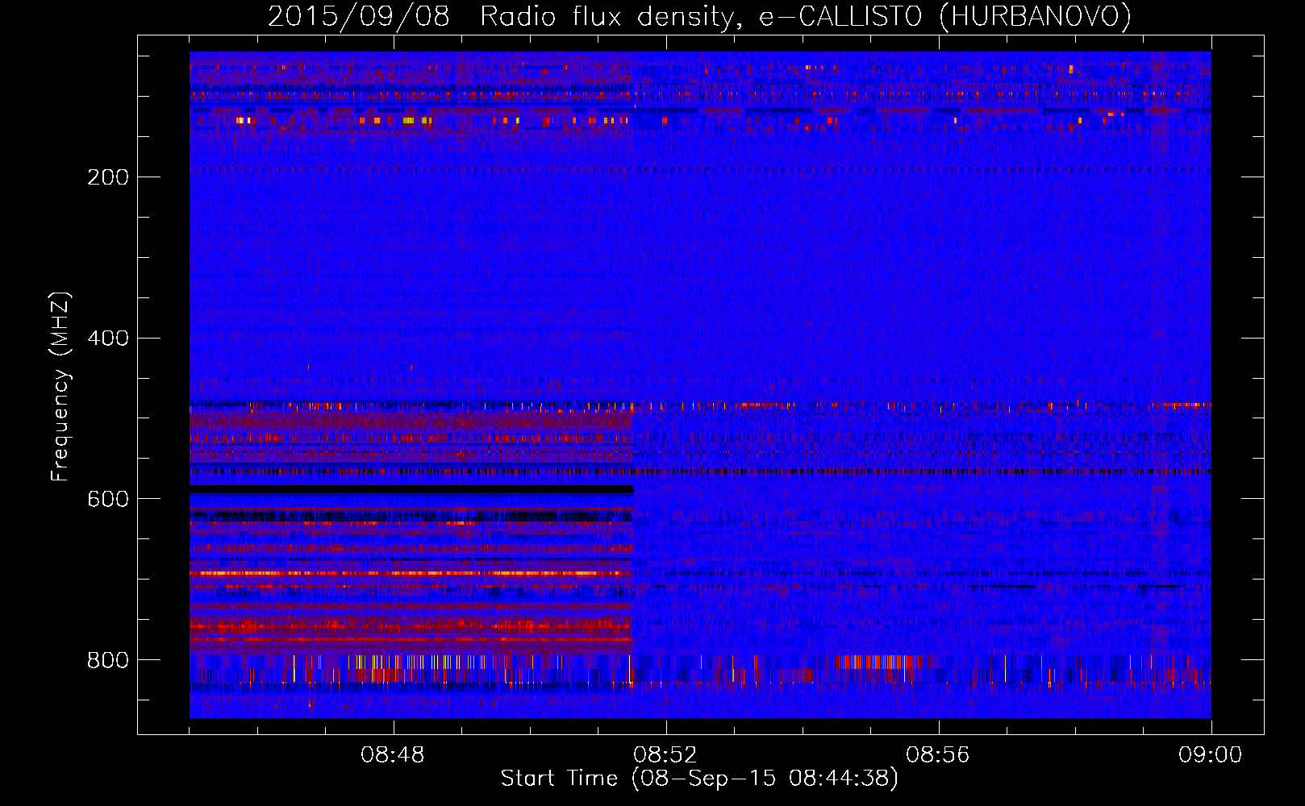Click the 400 frequency tick label

click(x=108, y=339)
